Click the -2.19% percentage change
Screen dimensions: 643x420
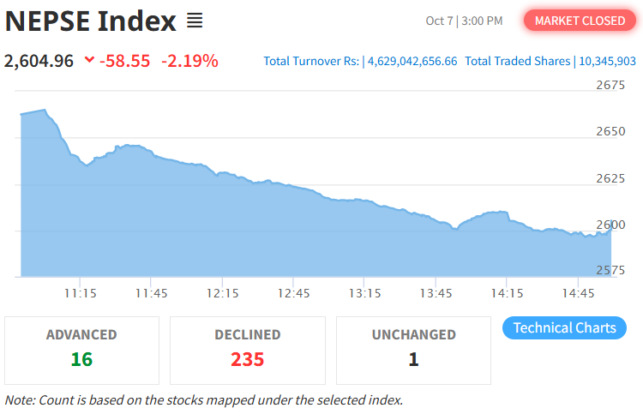tap(189, 61)
